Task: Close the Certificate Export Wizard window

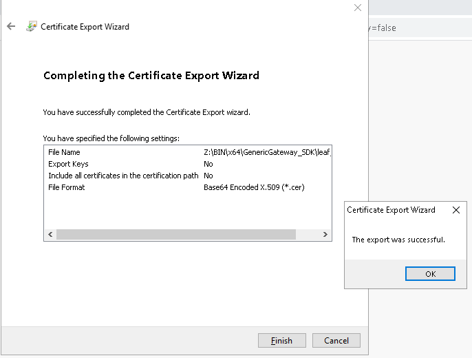Action: point(357,8)
